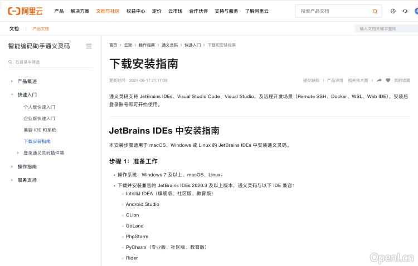
Task: Collapse the 快速入门 tree arrow
Action: 12,95
